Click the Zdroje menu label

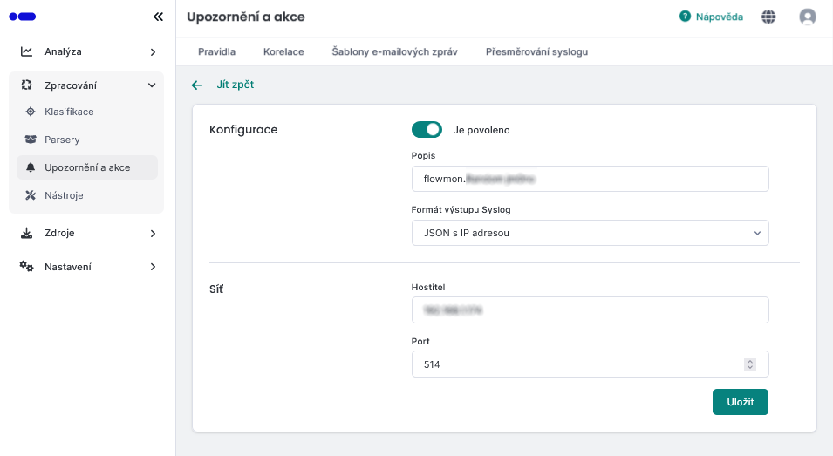tap(59, 233)
